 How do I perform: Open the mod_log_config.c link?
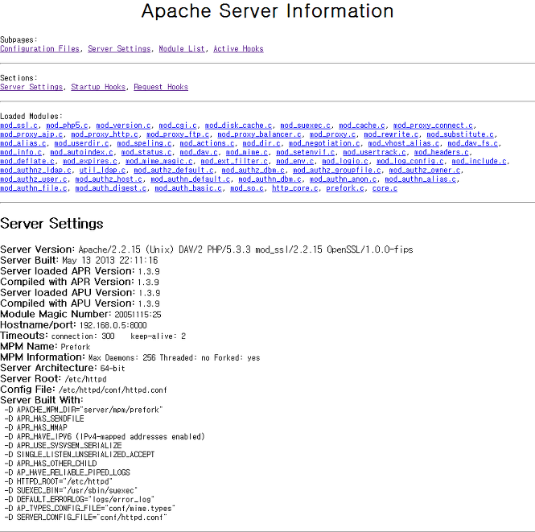click(x=409, y=161)
